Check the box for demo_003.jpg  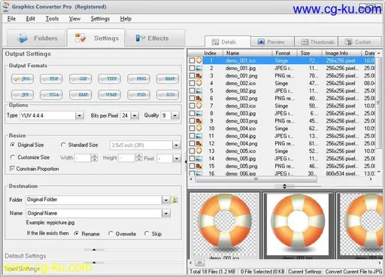(192, 113)
